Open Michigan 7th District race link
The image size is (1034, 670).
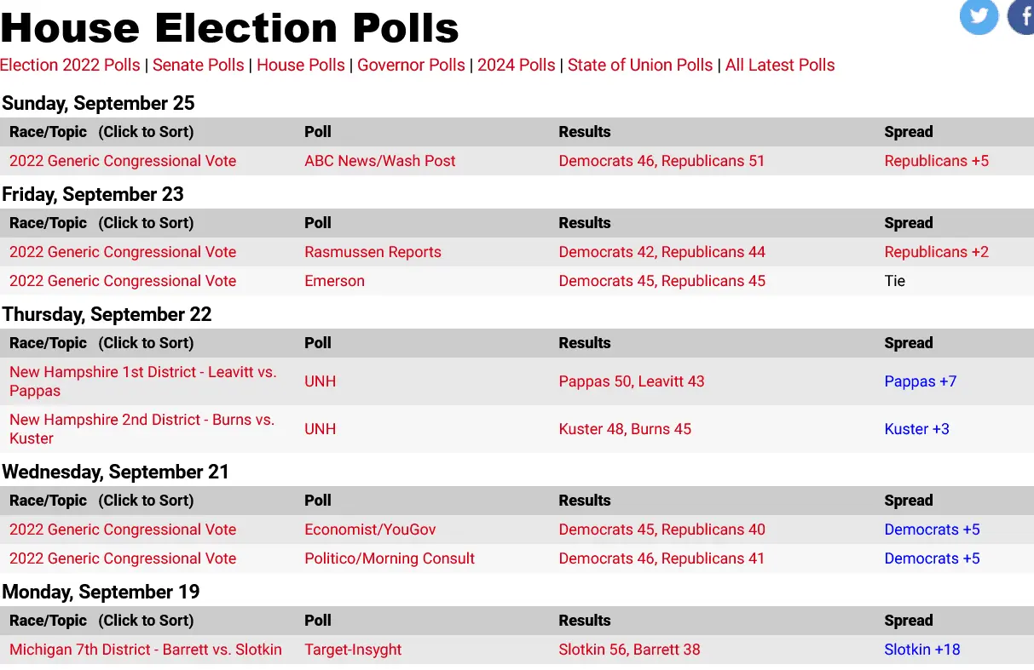coord(145,650)
